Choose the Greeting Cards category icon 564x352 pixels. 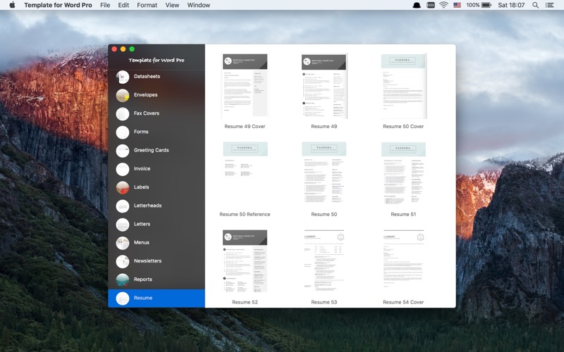point(123,151)
